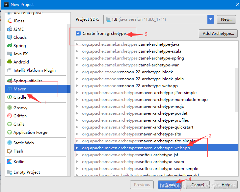
Task: Select maven-archetype-portlet row
Action: pos(156,113)
